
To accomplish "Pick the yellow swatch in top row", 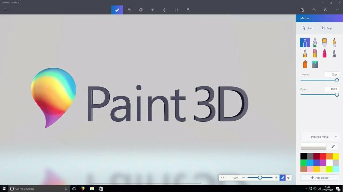I will pos(336,156).
